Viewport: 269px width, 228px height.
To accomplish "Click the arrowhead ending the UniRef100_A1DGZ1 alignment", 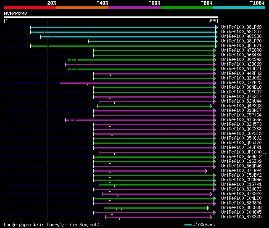I will click(x=215, y=69).
